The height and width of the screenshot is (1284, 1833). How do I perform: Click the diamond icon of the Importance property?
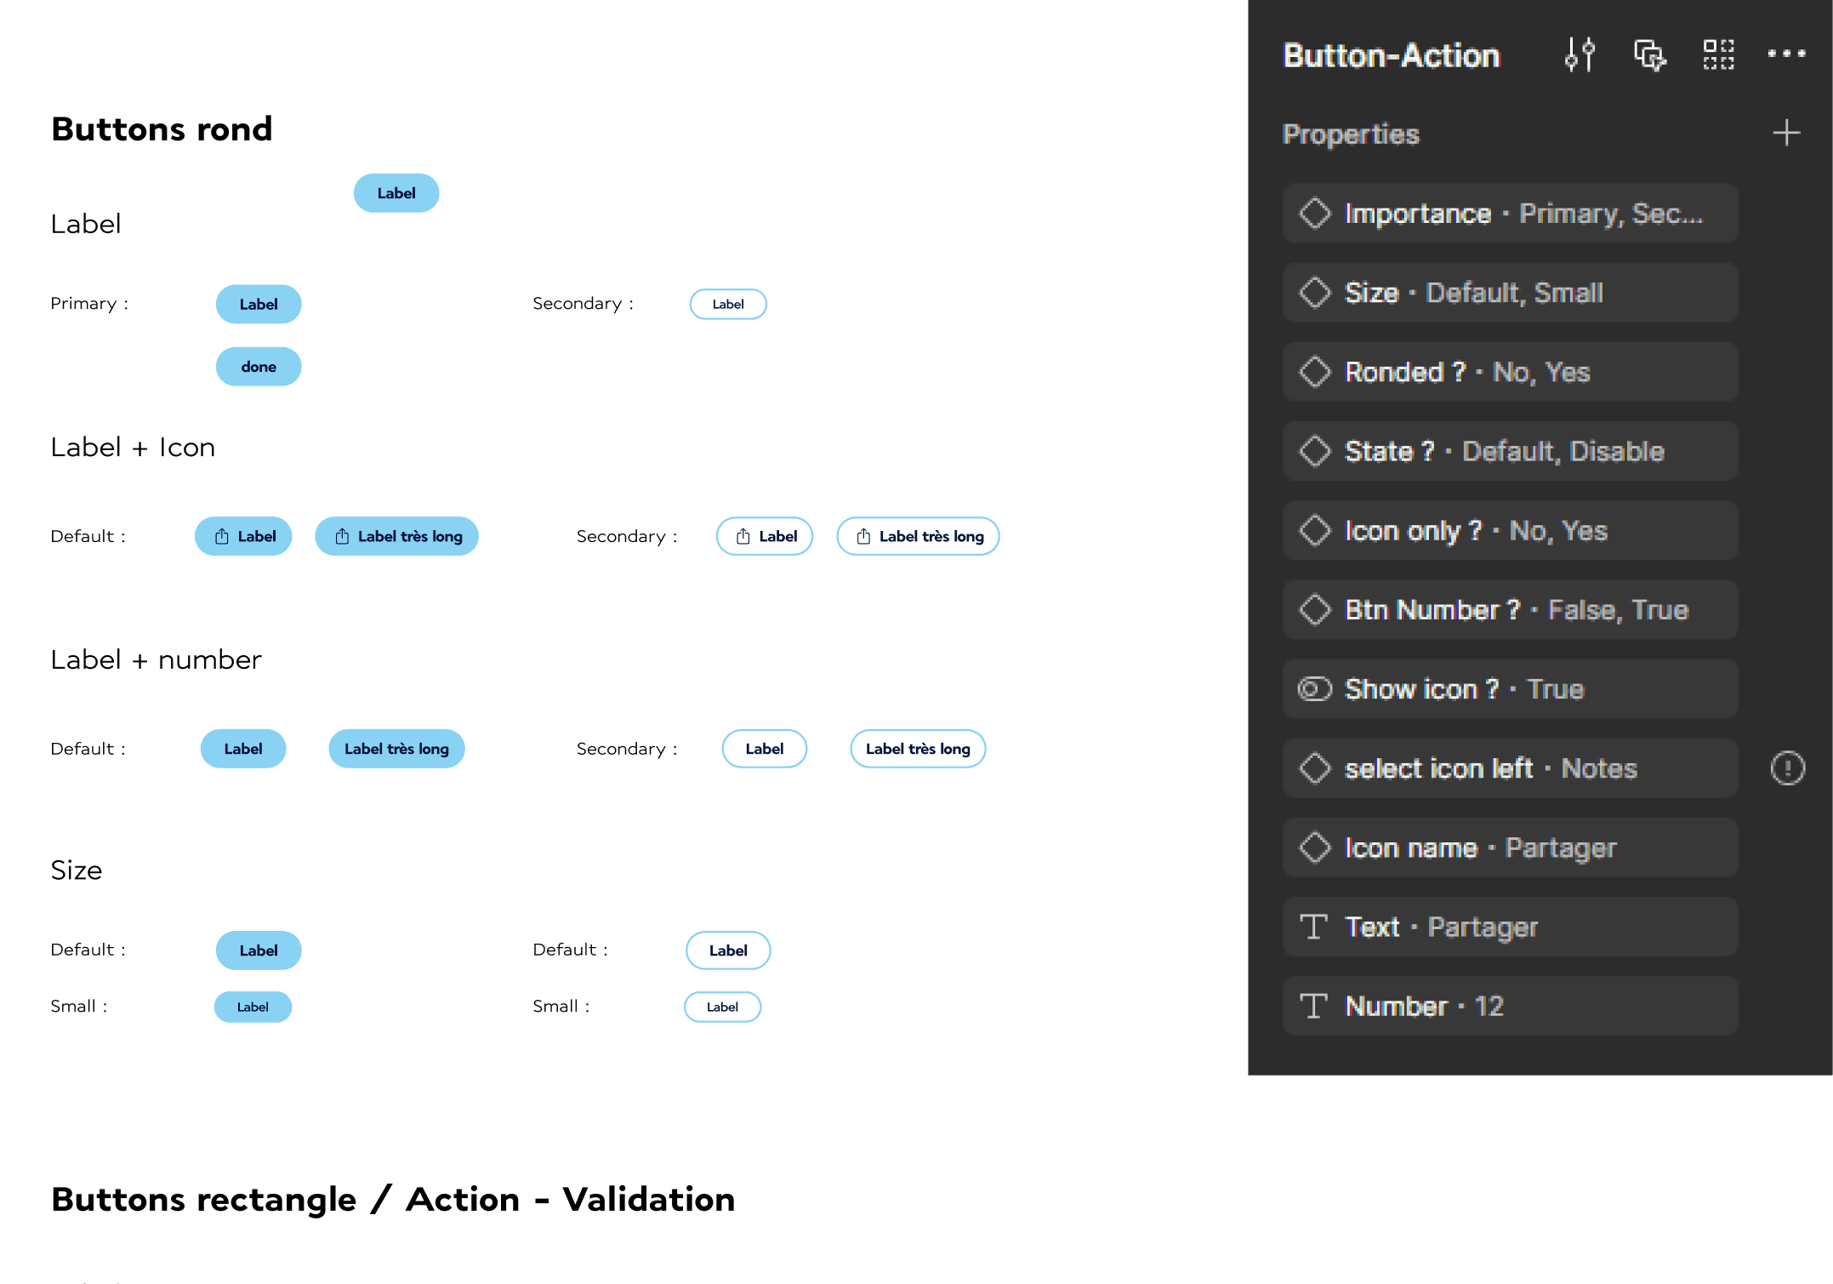[1315, 214]
